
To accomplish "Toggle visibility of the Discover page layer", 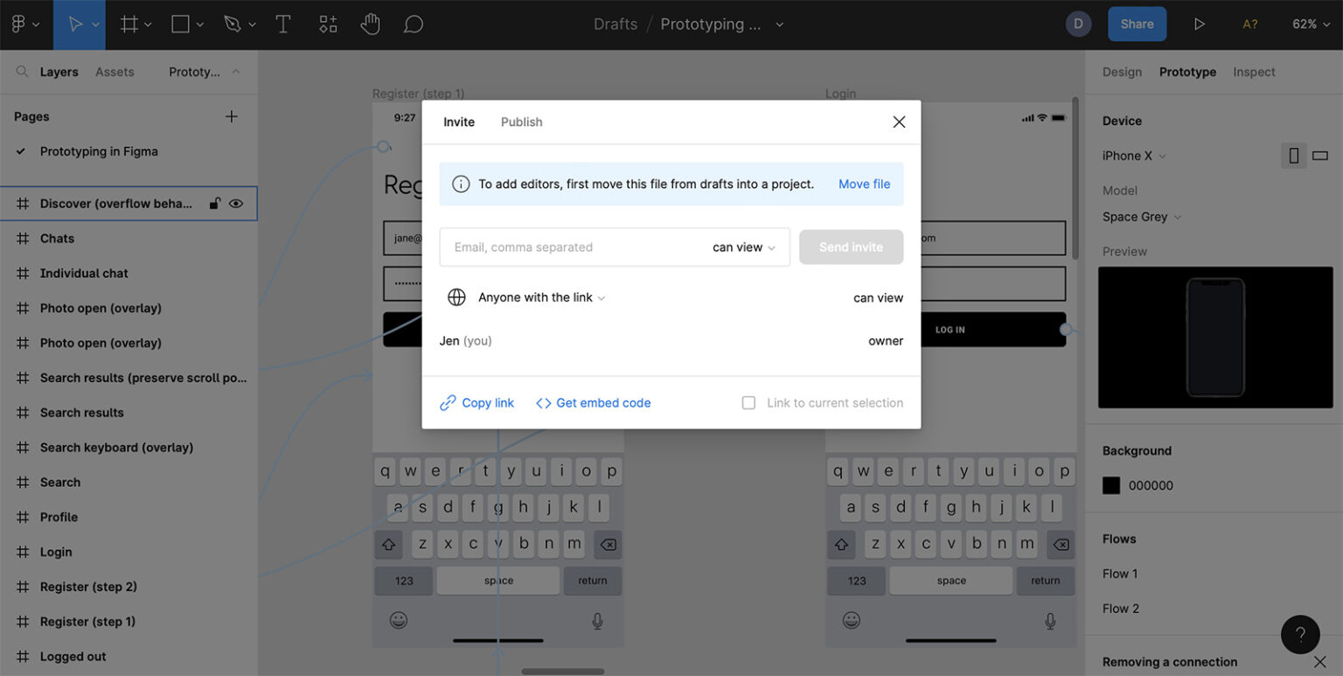I will (x=235, y=203).
